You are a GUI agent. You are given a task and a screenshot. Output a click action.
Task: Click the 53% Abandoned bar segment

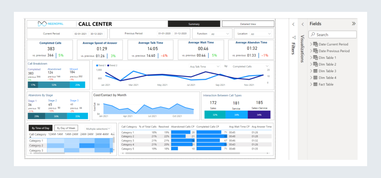pos(54,85)
